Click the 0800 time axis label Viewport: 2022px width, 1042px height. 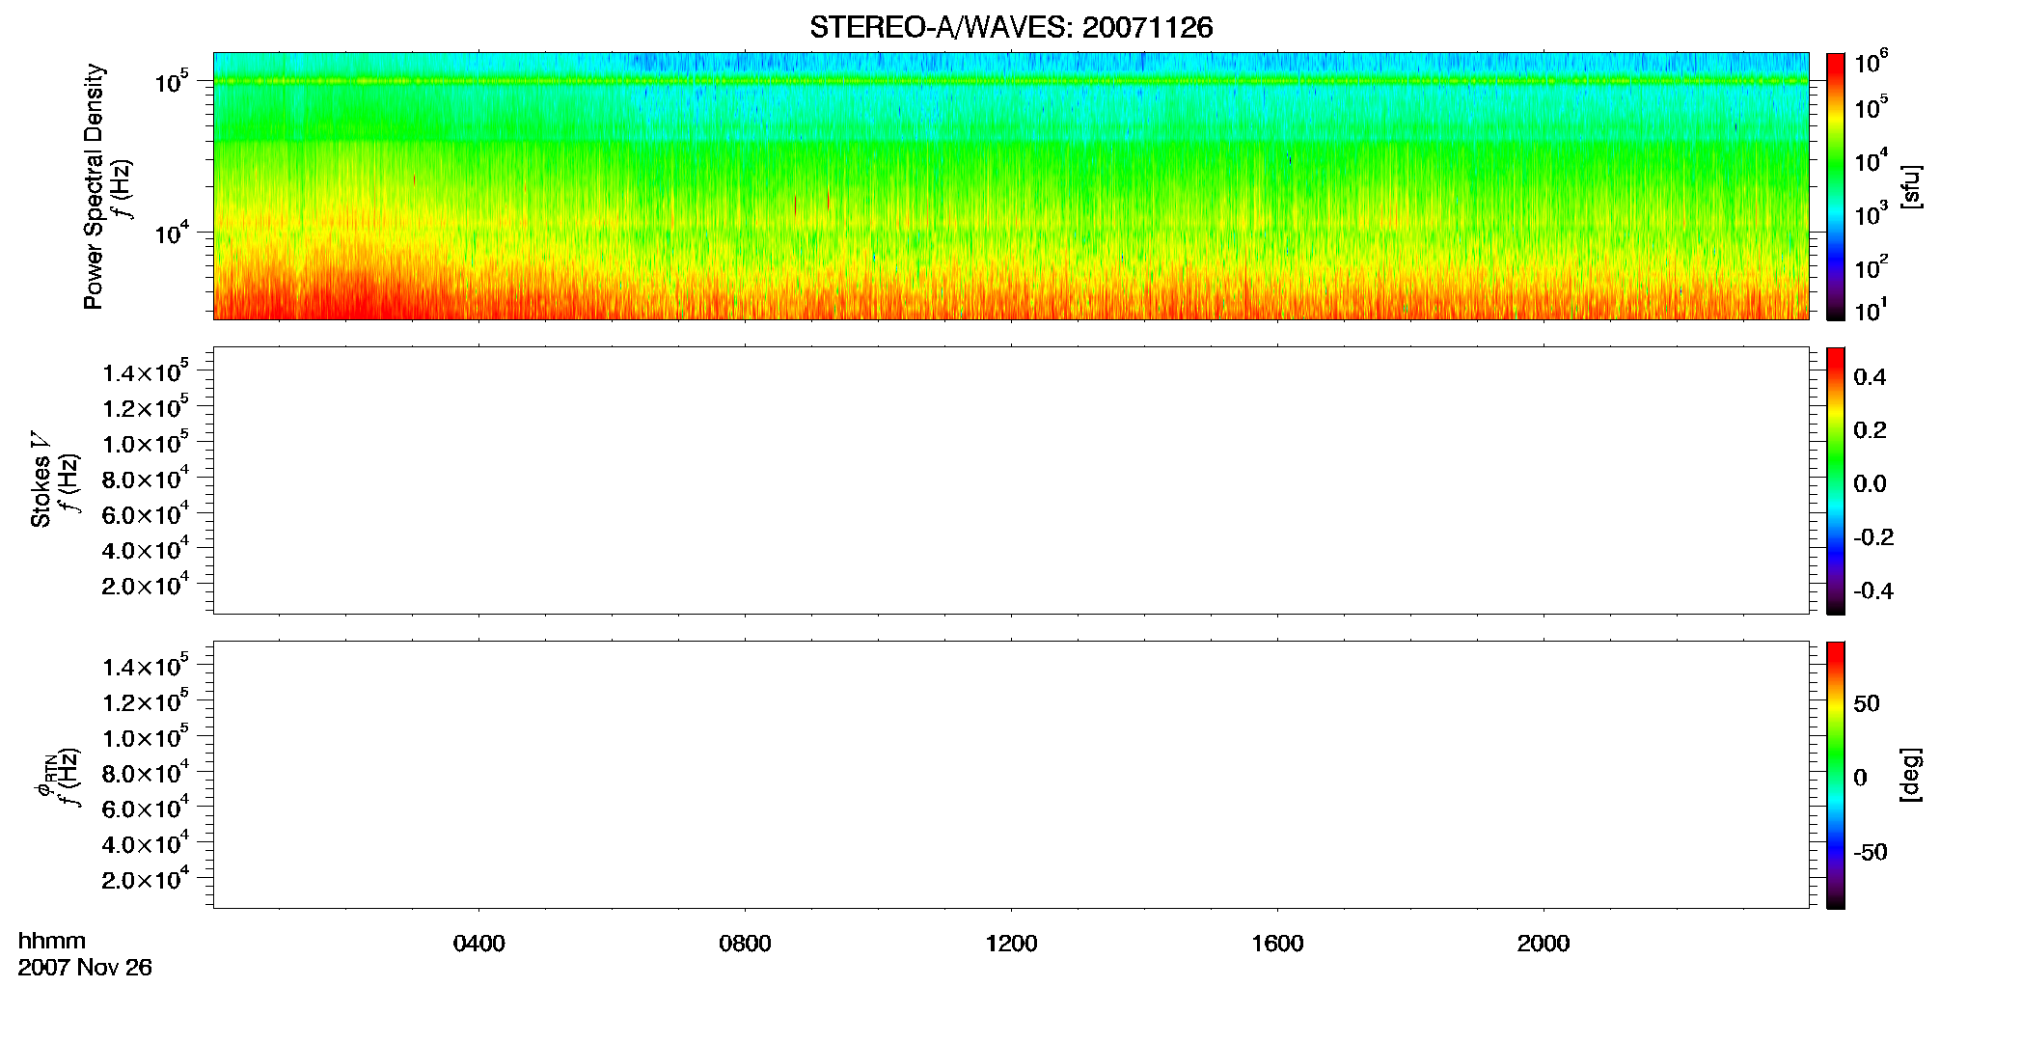745,944
